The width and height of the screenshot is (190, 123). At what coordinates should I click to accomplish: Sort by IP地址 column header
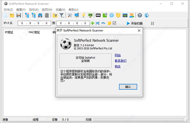9,32
